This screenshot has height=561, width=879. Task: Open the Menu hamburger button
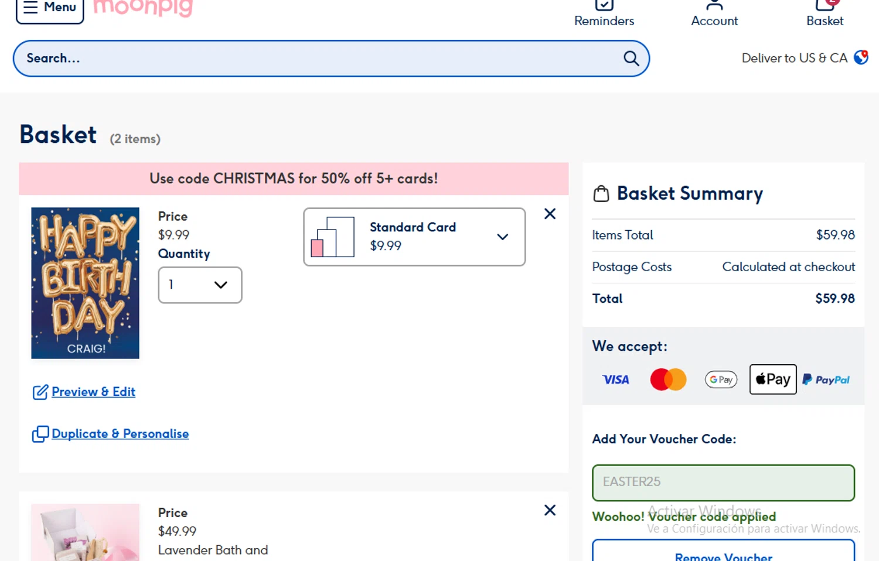pos(50,8)
